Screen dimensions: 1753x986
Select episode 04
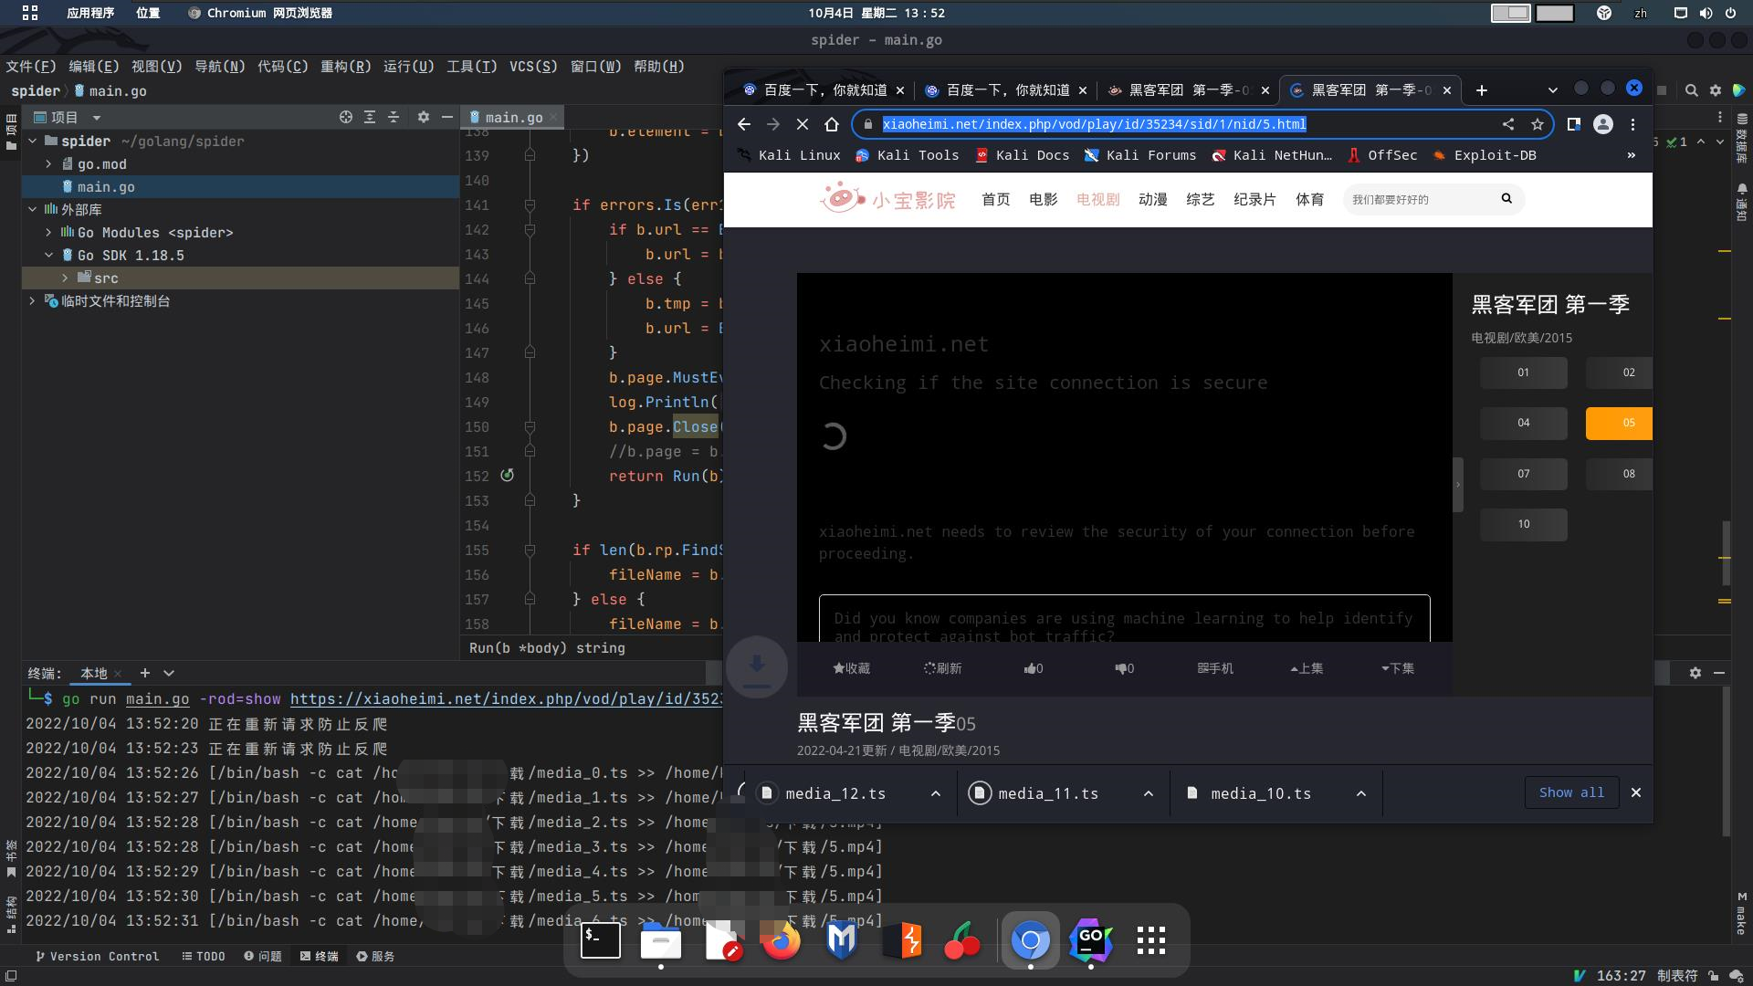[x=1524, y=423]
